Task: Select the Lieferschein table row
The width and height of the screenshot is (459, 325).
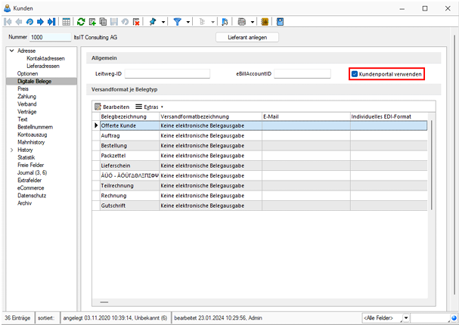Action: 259,166
